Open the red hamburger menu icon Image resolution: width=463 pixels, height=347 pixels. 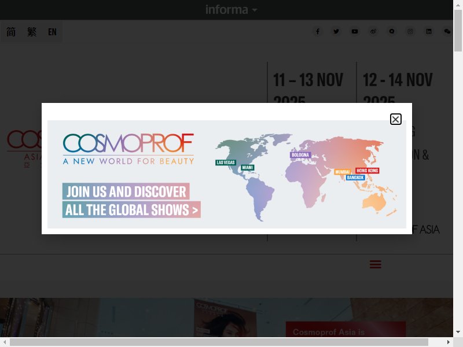point(375,264)
